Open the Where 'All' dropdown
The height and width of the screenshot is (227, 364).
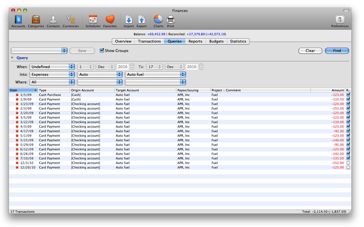coord(52,82)
